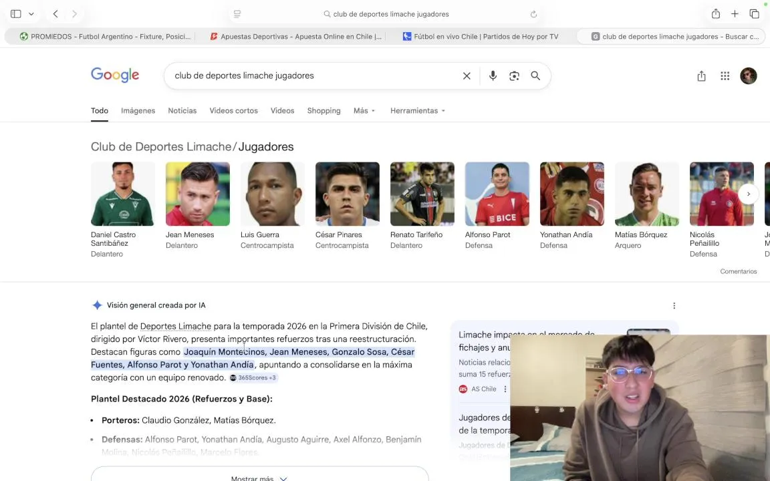Open Yonathan Andía player card
This screenshot has height=481, width=770.
pyautogui.click(x=572, y=206)
